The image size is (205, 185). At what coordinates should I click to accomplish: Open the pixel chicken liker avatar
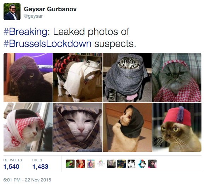[142, 164]
